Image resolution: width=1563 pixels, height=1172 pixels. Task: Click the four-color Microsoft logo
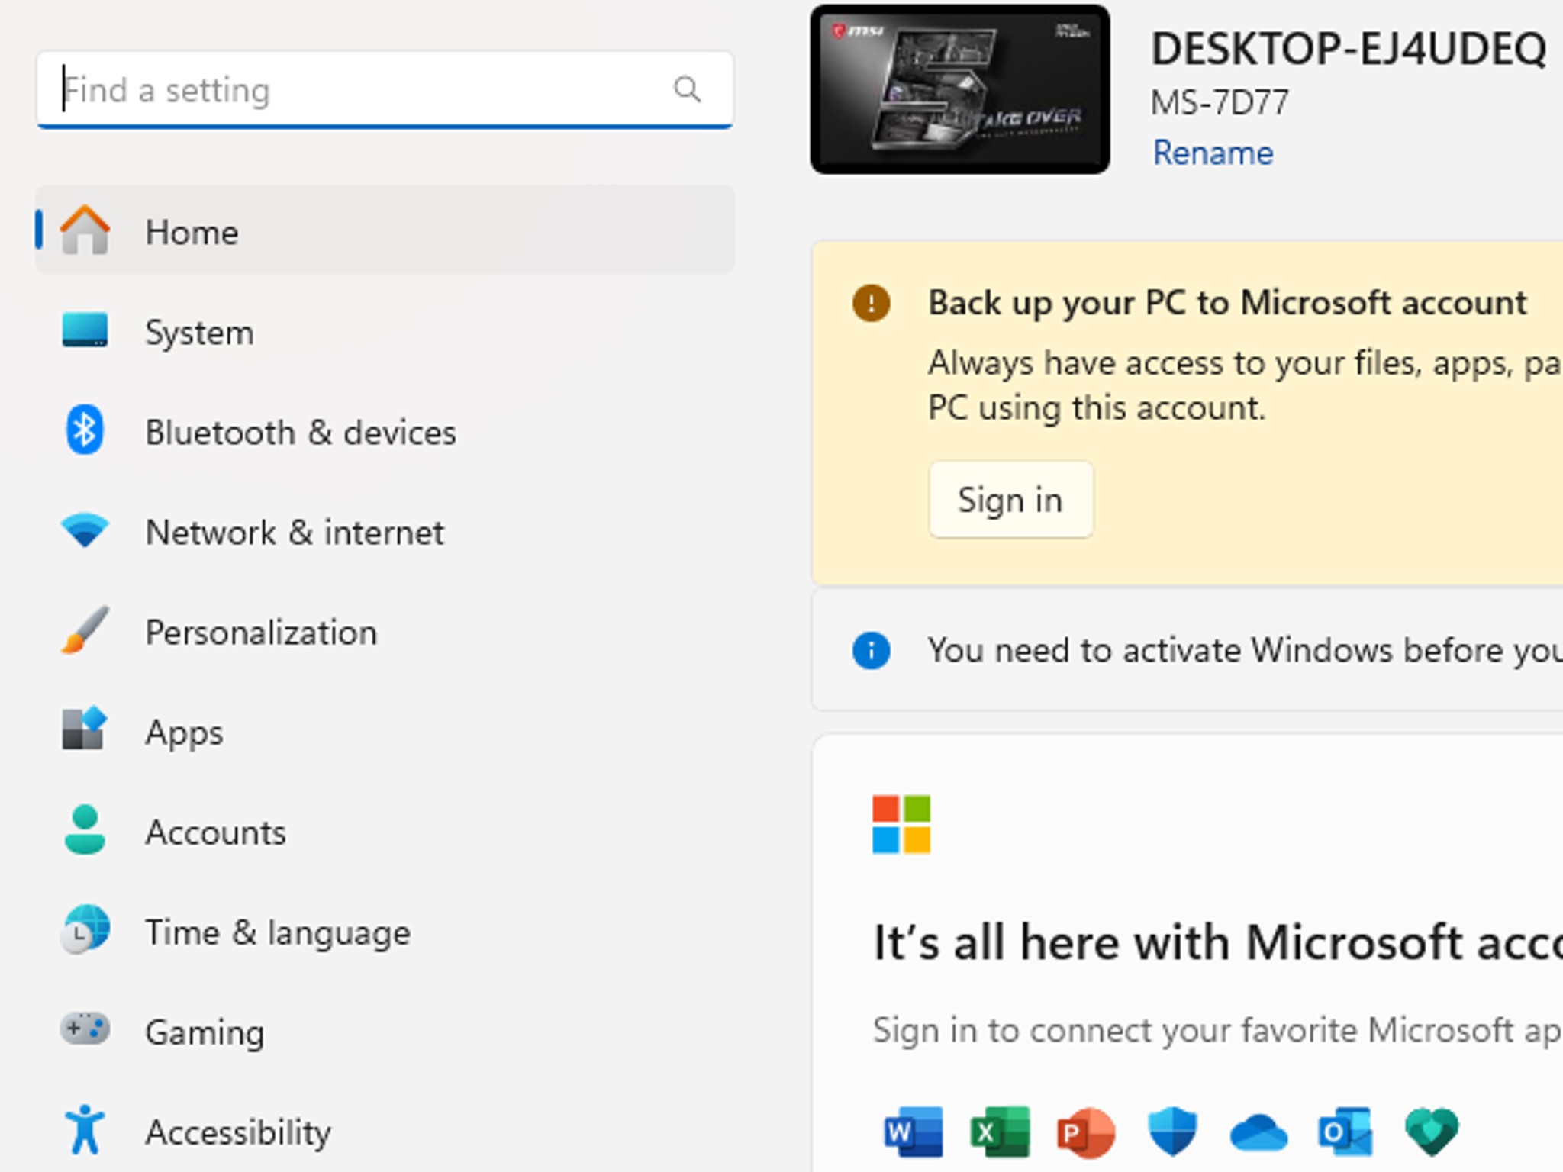point(901,824)
